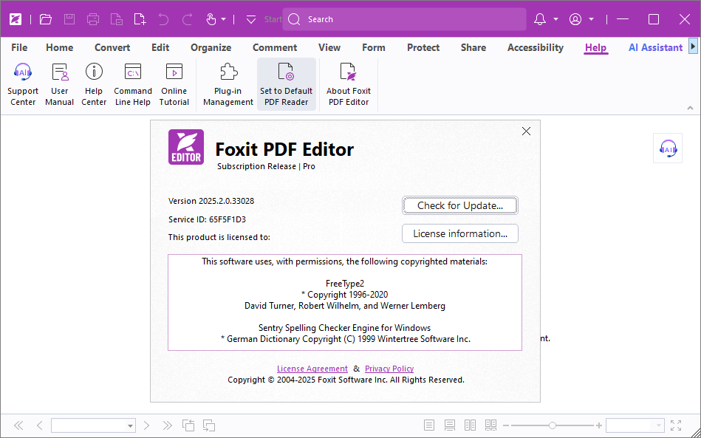Select the View tab
Image resolution: width=701 pixels, height=438 pixels.
coord(329,47)
